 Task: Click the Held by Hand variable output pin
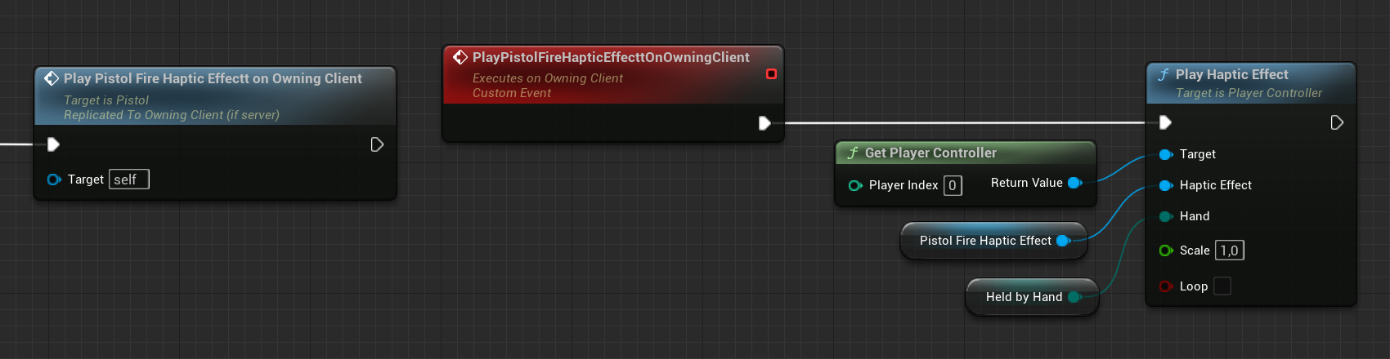(x=1074, y=297)
